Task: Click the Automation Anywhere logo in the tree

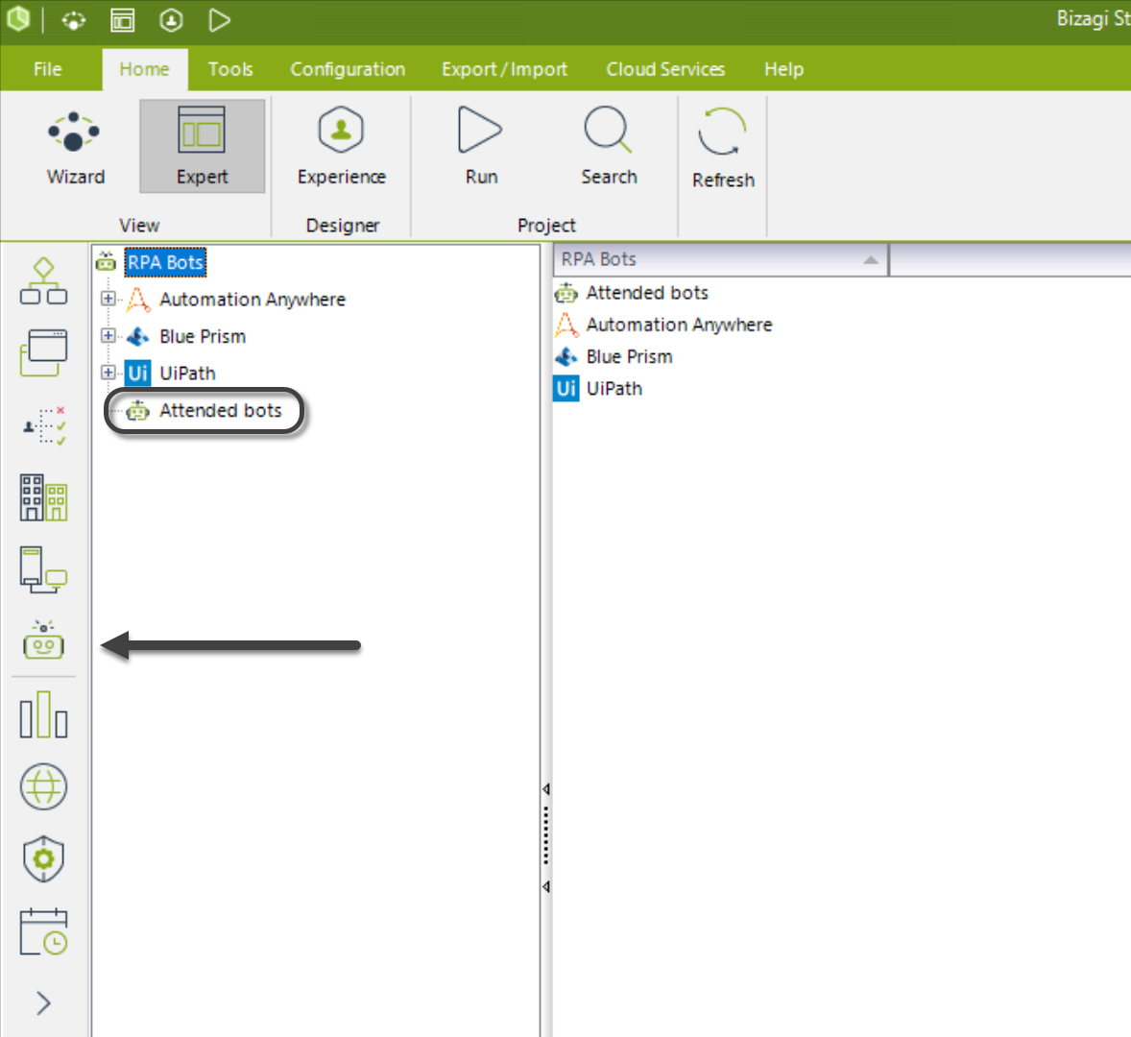Action: click(137, 300)
